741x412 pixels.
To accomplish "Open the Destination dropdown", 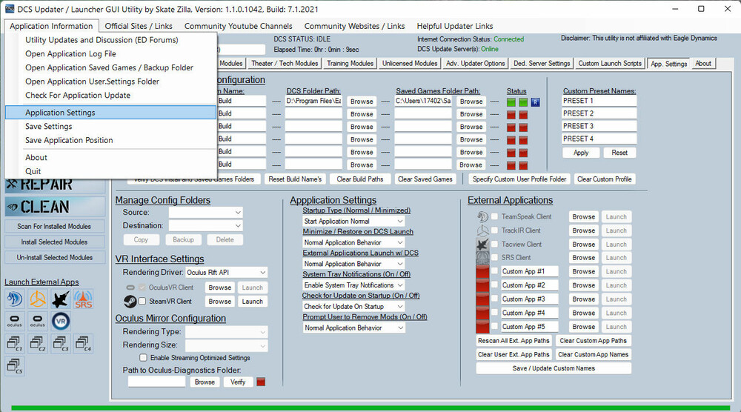I will [206, 226].
